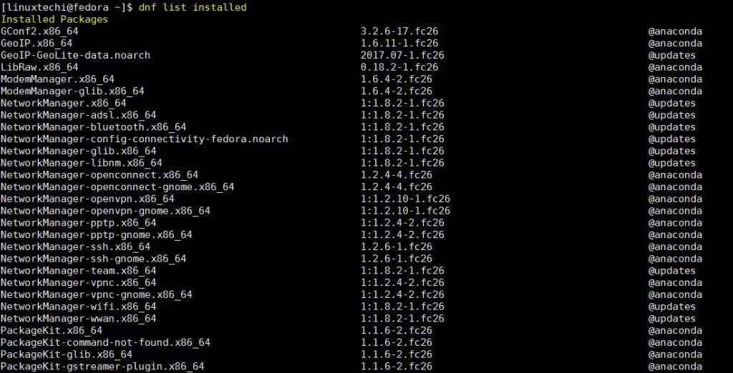
Task: Click @anaconda repo in the PackageKit-glib row
Action: coord(675,355)
